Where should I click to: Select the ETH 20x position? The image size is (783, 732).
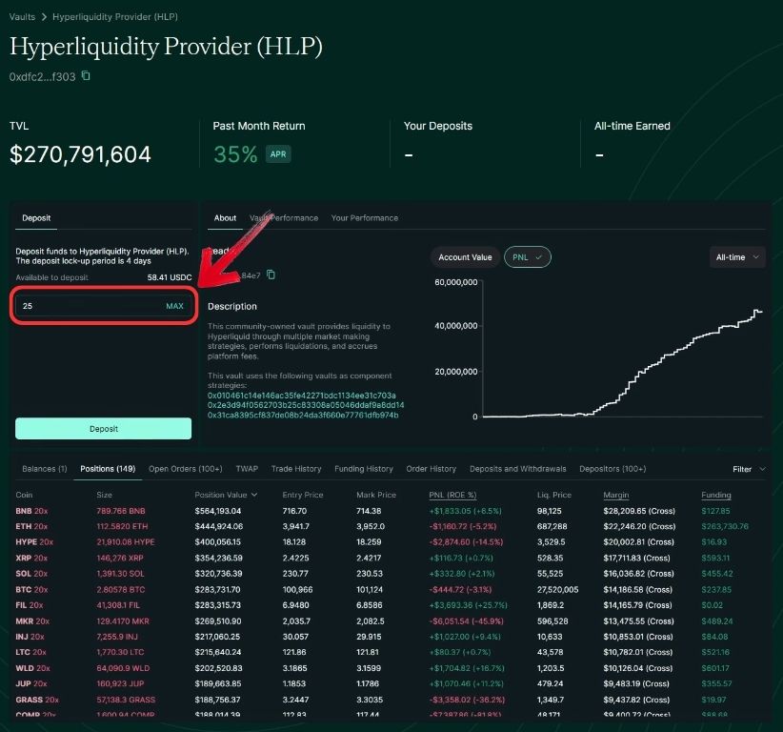click(31, 527)
